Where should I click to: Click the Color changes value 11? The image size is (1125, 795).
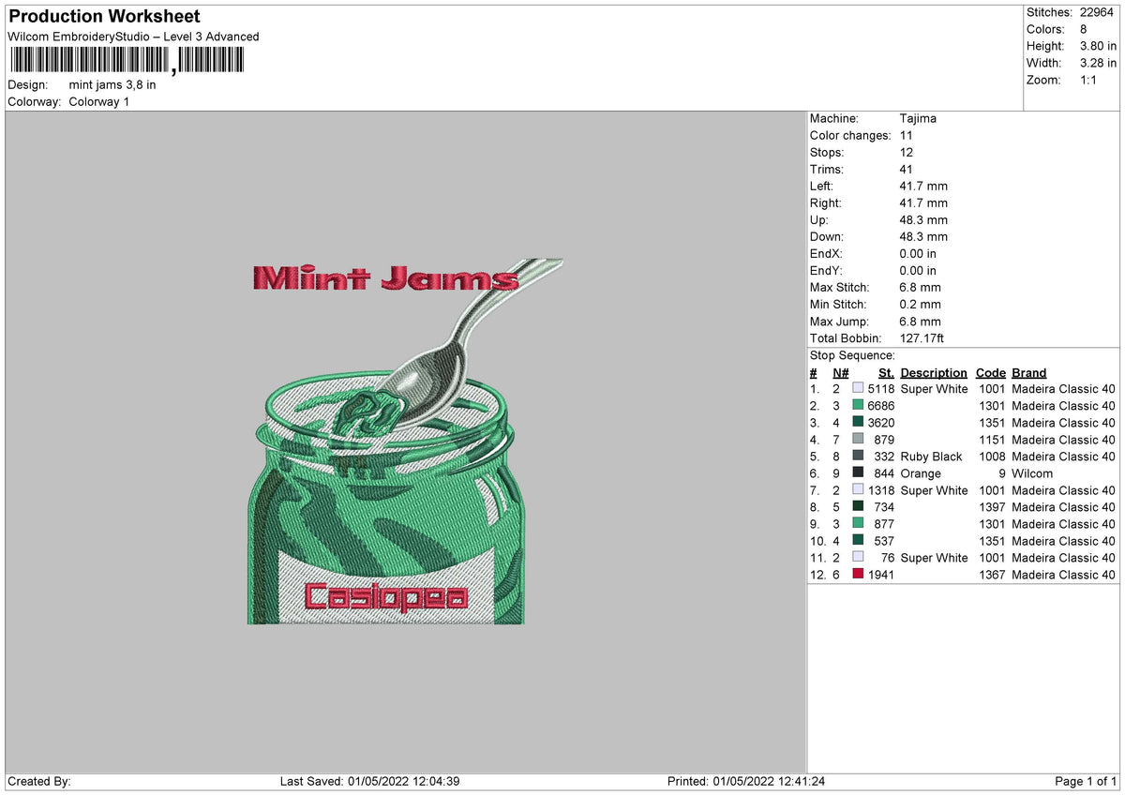click(906, 135)
